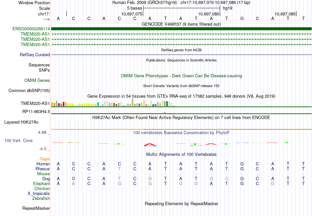This screenshot has width=312, height=216.
Task: Click Multiz Alignments of 100 Vertebrates title
Action: point(181,155)
